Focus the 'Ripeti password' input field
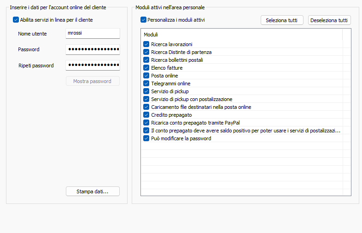Screen dimensions: 362x233 (x=93, y=66)
